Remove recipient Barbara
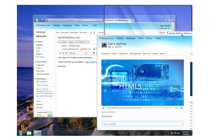The height and width of the screenshot is (139, 210). (88, 42)
